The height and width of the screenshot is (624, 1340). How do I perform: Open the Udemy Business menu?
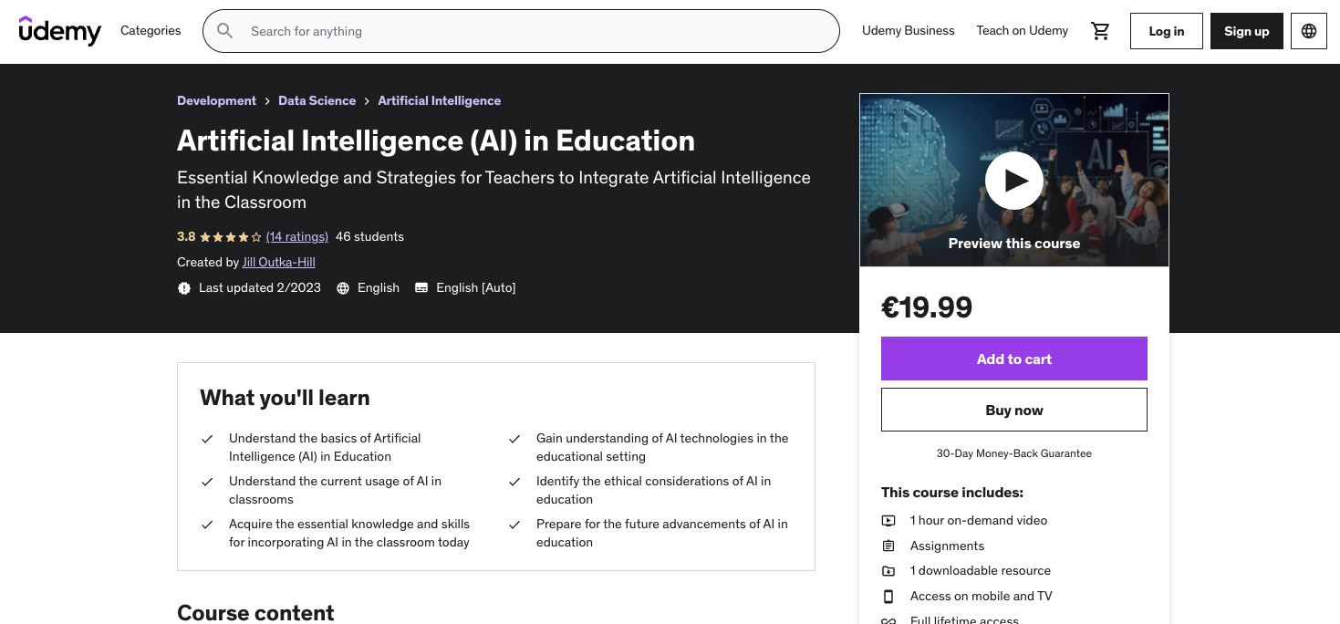pos(908,30)
